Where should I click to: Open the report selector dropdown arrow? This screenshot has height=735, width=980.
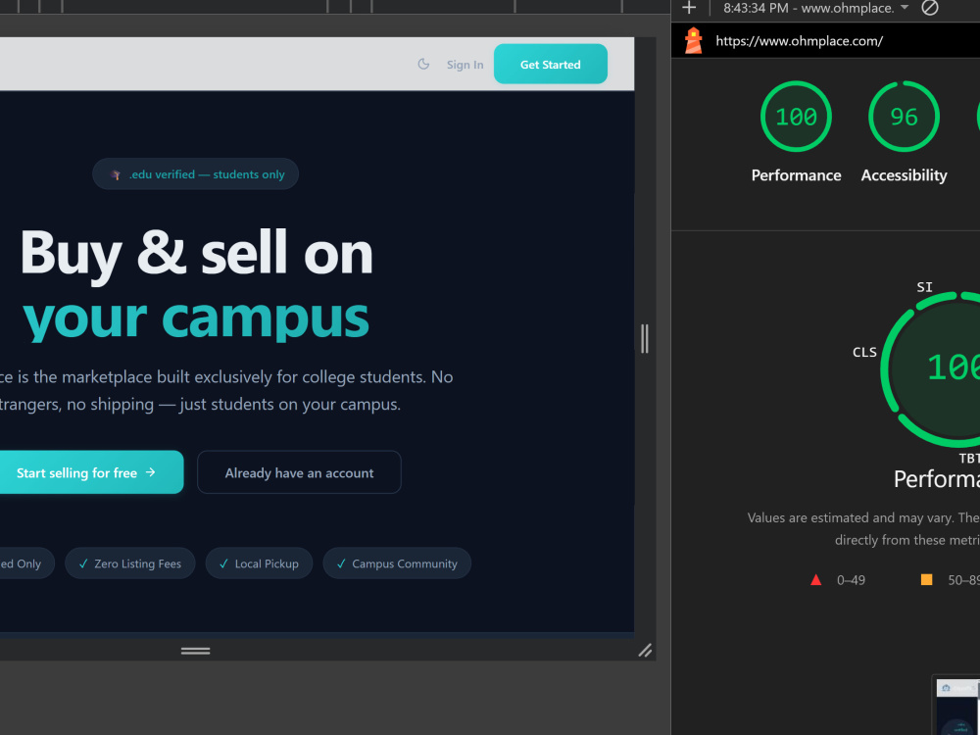905,8
